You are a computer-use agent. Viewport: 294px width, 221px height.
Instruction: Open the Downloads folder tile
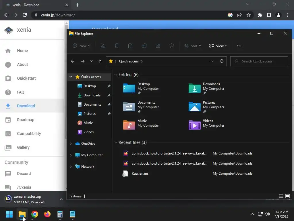[x=206, y=88]
